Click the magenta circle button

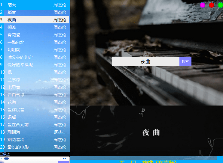tap(203, 5)
